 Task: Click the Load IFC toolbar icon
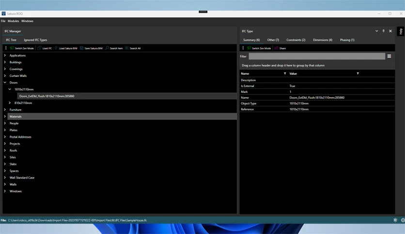pos(39,48)
